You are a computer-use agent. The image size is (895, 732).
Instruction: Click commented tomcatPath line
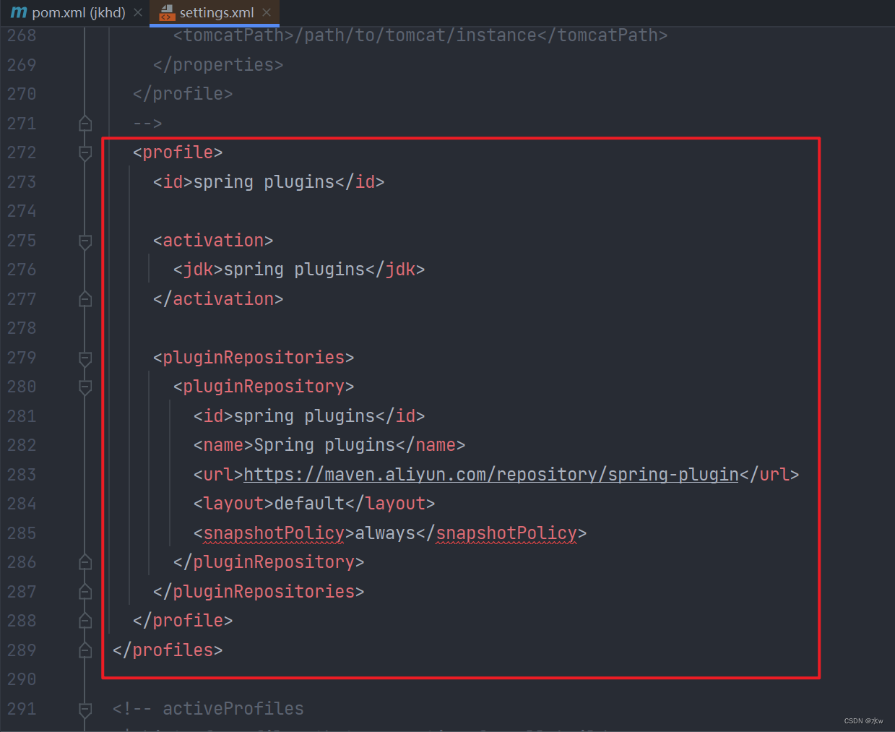420,35
